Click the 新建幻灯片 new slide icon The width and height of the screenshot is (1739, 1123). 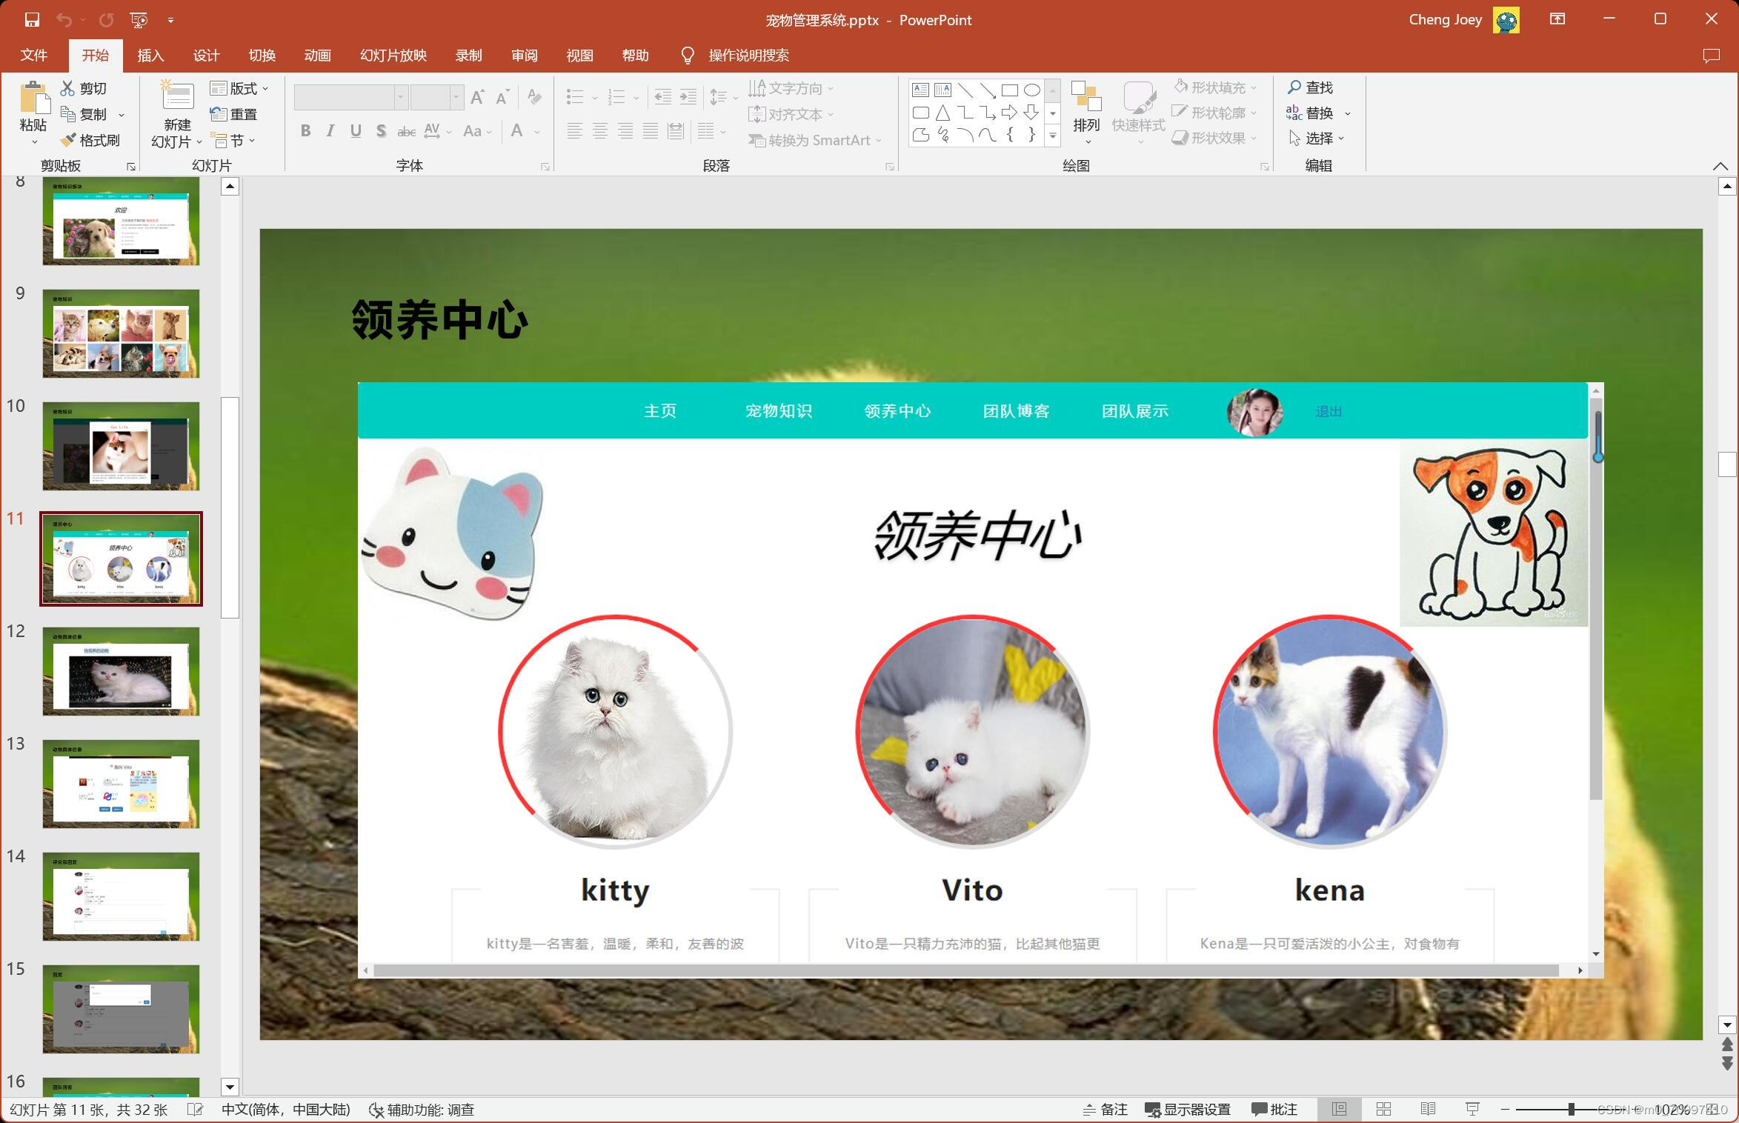177,96
